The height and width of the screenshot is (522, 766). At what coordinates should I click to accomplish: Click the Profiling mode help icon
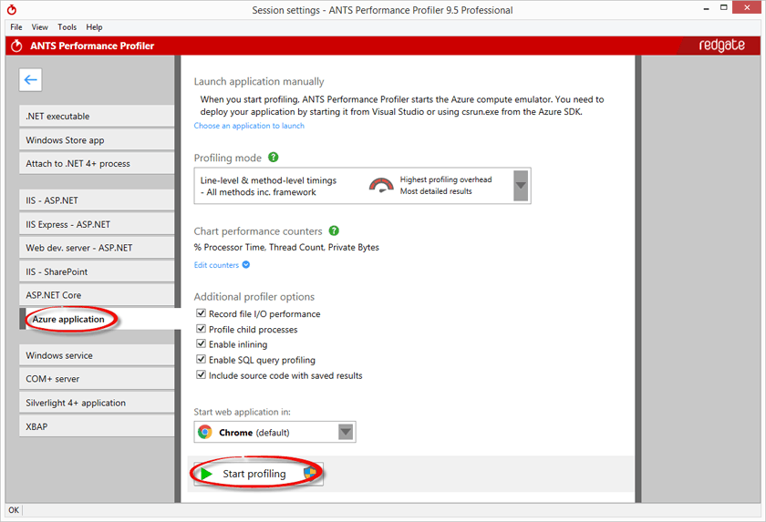(274, 157)
